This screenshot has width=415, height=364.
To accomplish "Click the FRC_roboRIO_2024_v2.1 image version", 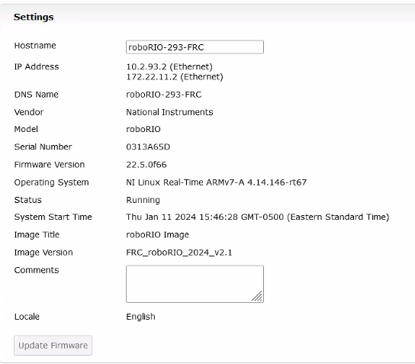I will pyautogui.click(x=179, y=253).
